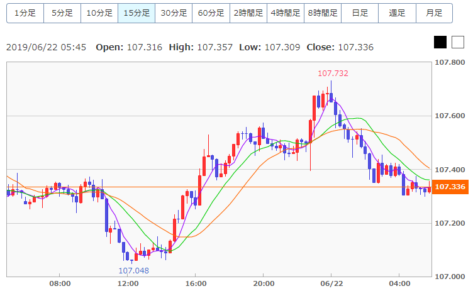The image size is (473, 291).
Task: Select the 8時間足 tab
Action: (x=323, y=13)
